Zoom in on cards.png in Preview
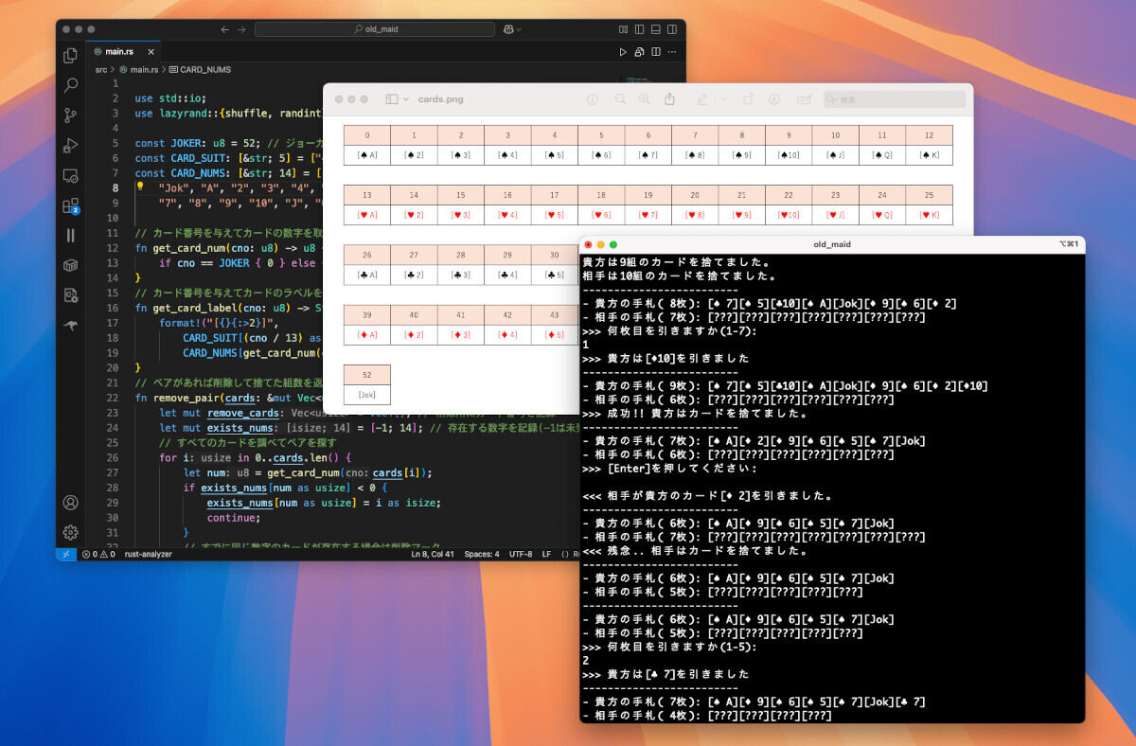 [645, 99]
